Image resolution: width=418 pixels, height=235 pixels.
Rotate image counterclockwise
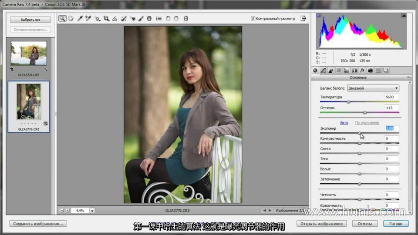(168, 18)
